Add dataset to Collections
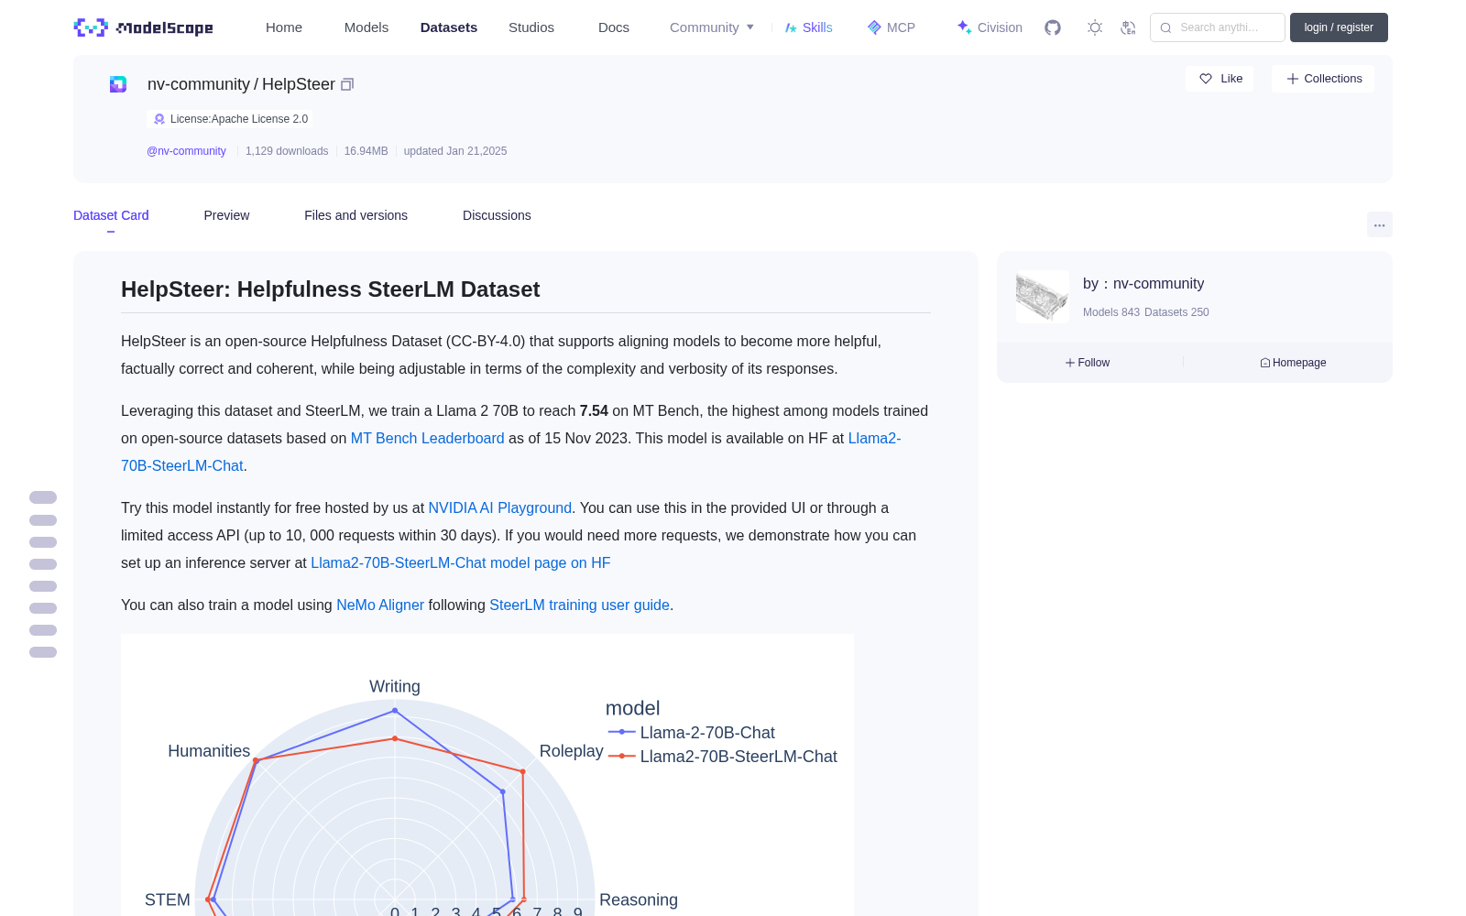The image size is (1466, 916). (1323, 79)
